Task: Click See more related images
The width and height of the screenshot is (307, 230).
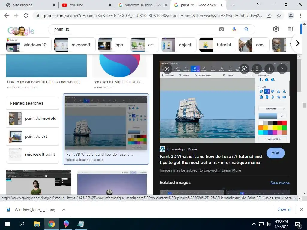Action: click(x=280, y=183)
